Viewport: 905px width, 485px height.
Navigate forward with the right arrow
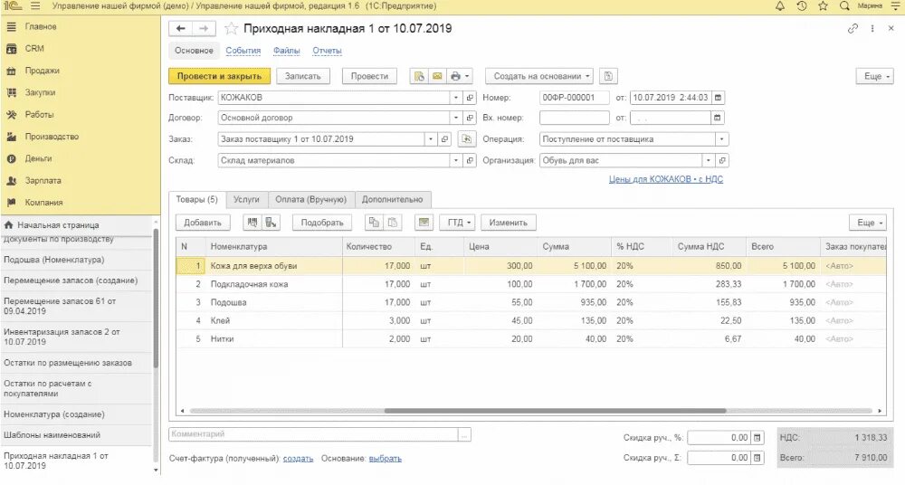click(x=204, y=28)
